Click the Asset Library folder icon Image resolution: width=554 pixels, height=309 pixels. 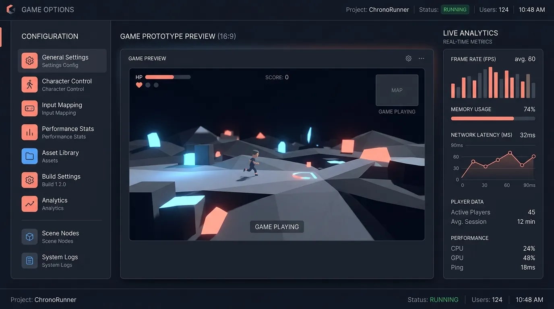coord(29,156)
